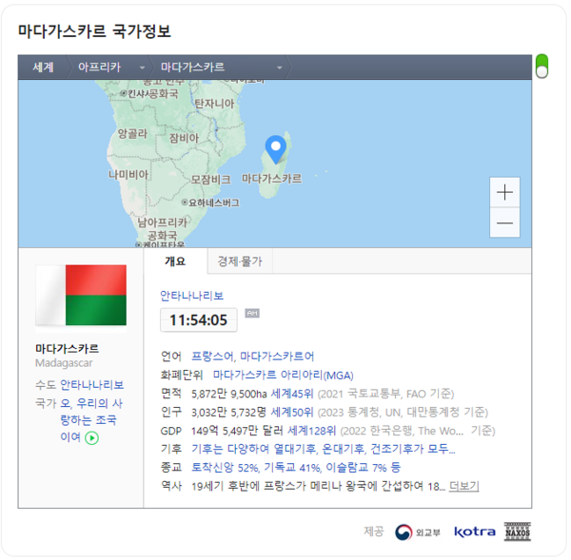Switch to the 경제·물가 tab

pyautogui.click(x=239, y=261)
